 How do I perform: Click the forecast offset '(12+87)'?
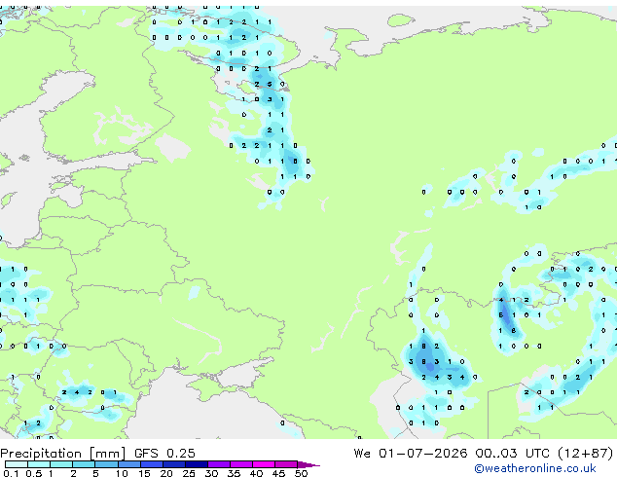tap(585, 454)
